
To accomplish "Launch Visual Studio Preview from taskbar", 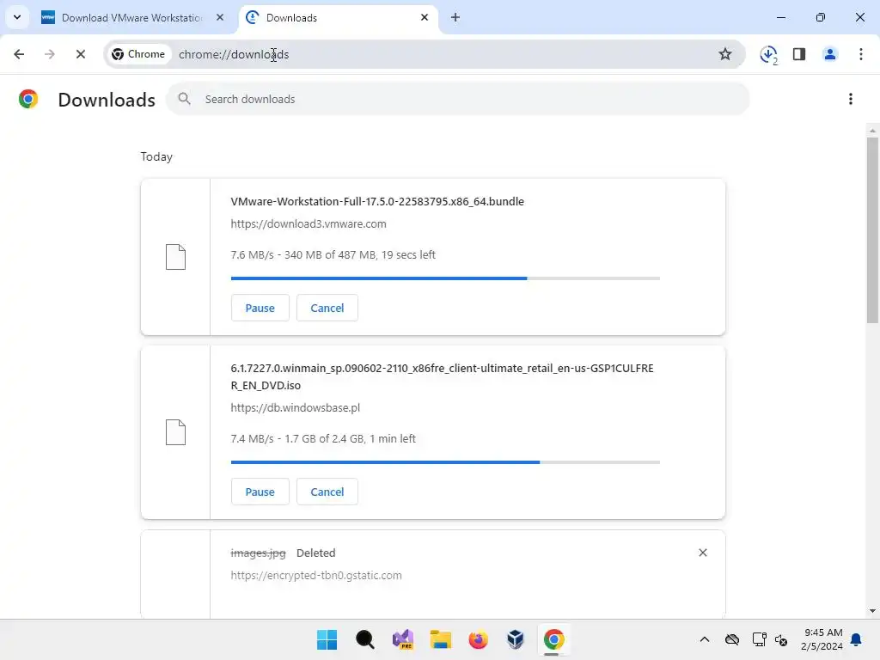I will [403, 639].
